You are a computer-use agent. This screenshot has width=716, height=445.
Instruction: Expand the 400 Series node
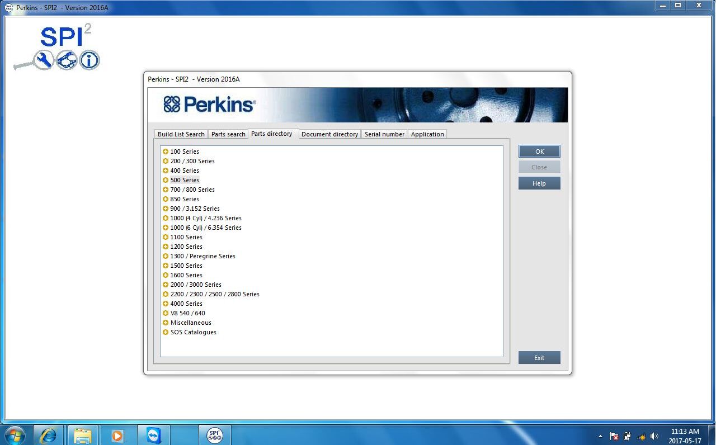coord(166,171)
